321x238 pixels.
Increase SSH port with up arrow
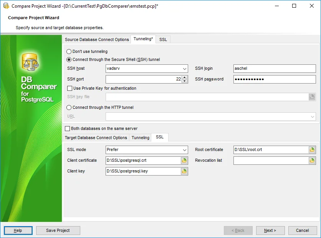[185, 77]
